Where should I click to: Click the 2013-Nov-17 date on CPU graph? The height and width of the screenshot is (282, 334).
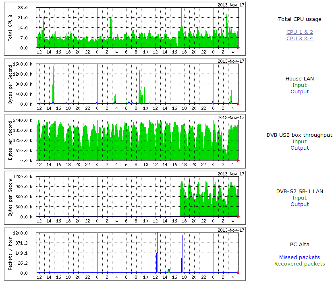231,5
